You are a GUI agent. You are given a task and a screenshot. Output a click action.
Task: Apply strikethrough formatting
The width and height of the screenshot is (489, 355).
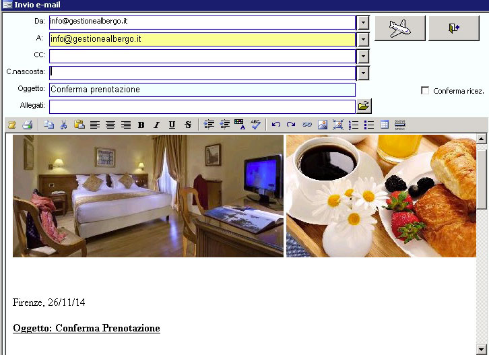click(188, 125)
